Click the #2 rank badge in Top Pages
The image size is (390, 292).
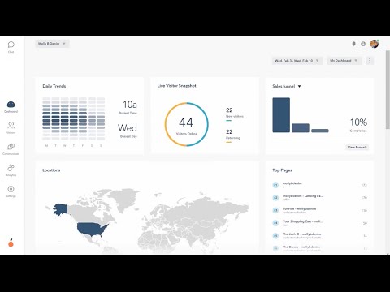[x=275, y=198]
